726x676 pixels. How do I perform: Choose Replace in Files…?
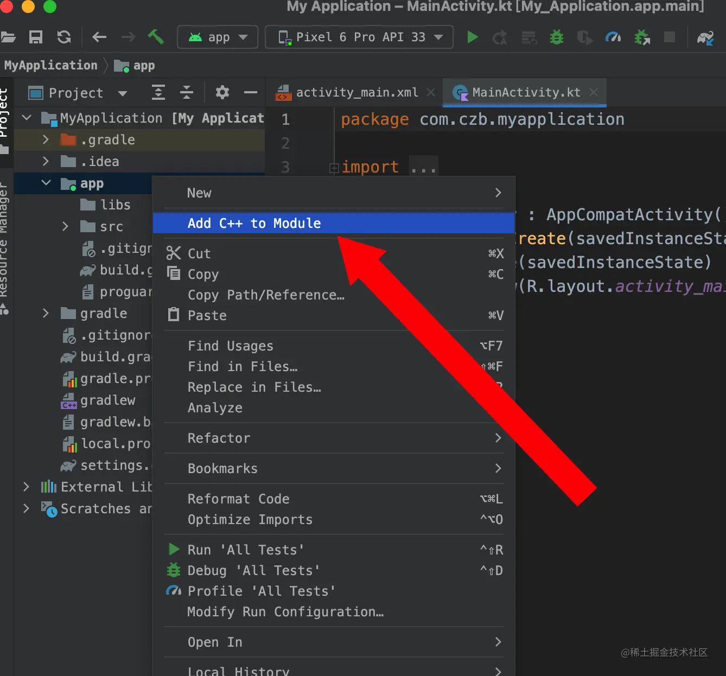click(x=334, y=387)
